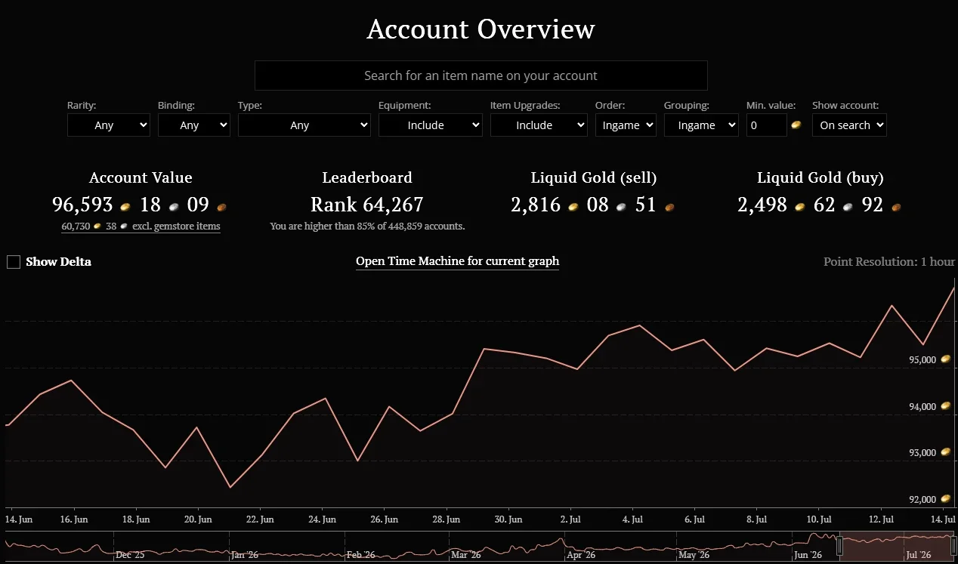Viewport: 958px width, 564px height.
Task: Click gold coin icon beside Min. value
Action: pos(796,125)
